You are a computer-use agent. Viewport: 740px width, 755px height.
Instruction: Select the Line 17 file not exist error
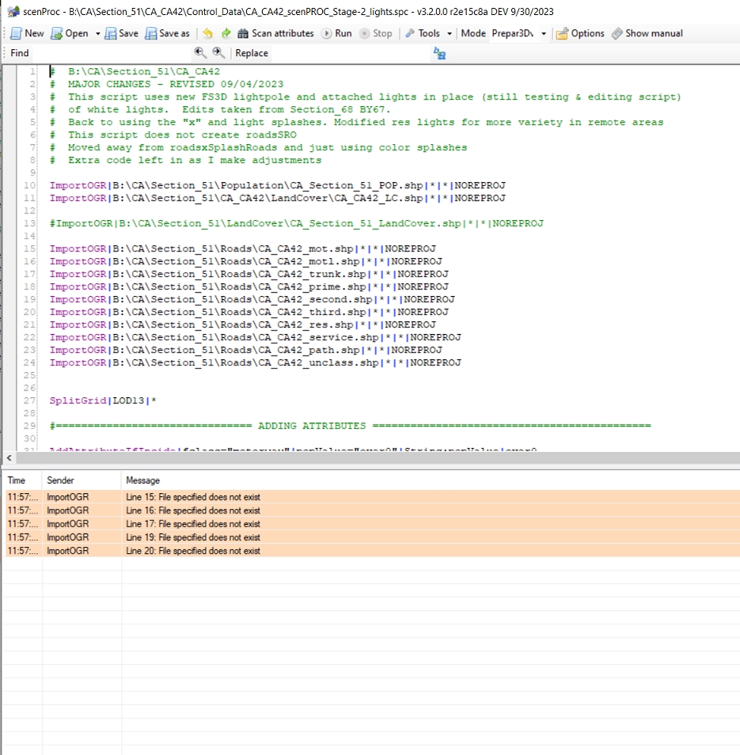[372, 524]
